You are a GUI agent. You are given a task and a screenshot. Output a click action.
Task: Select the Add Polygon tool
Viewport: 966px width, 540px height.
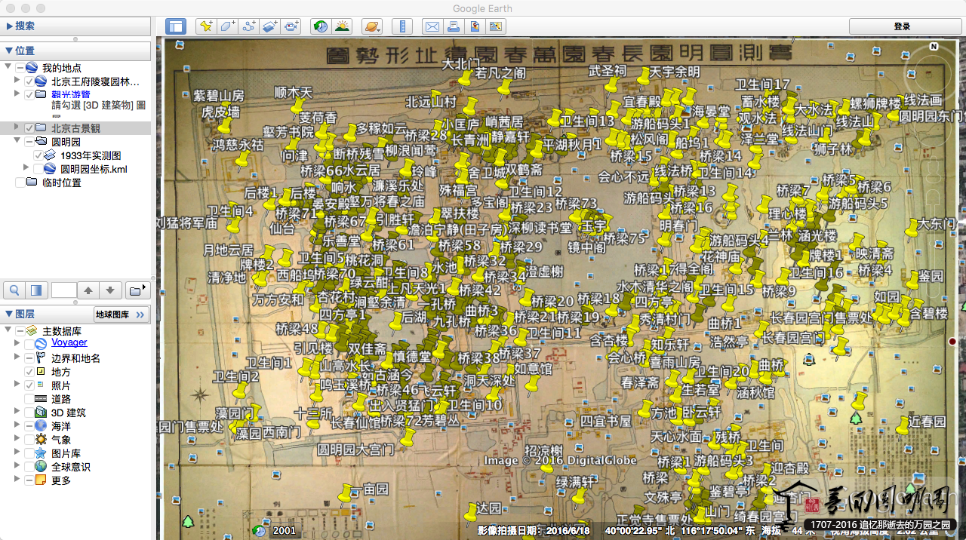pyautogui.click(x=227, y=26)
